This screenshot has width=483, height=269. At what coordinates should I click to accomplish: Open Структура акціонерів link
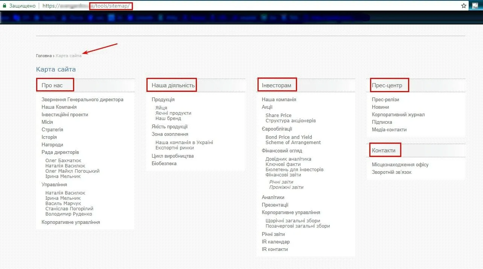(291, 121)
